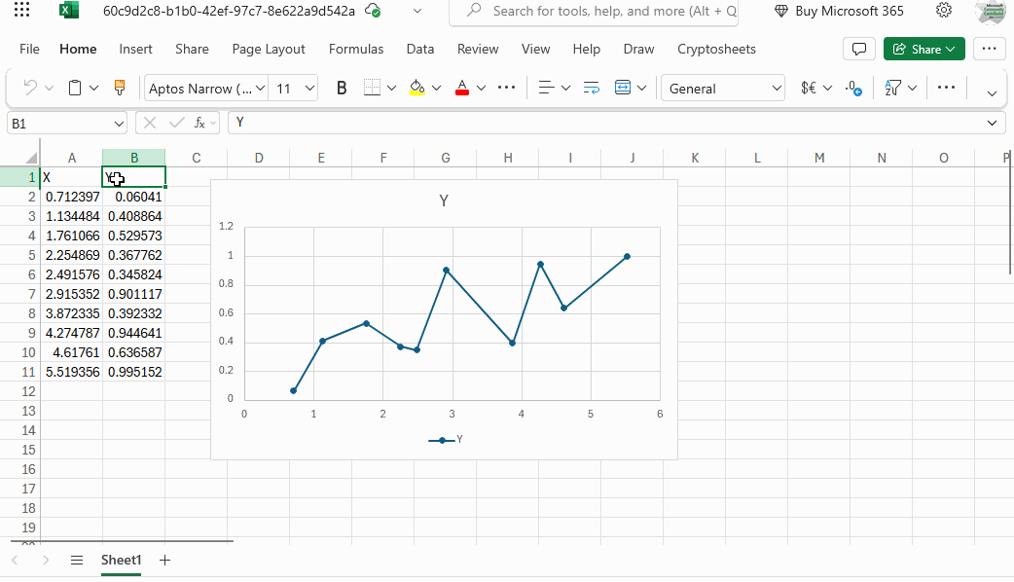Open settings gear icon
Image resolution: width=1014 pixels, height=582 pixels.
point(944,11)
